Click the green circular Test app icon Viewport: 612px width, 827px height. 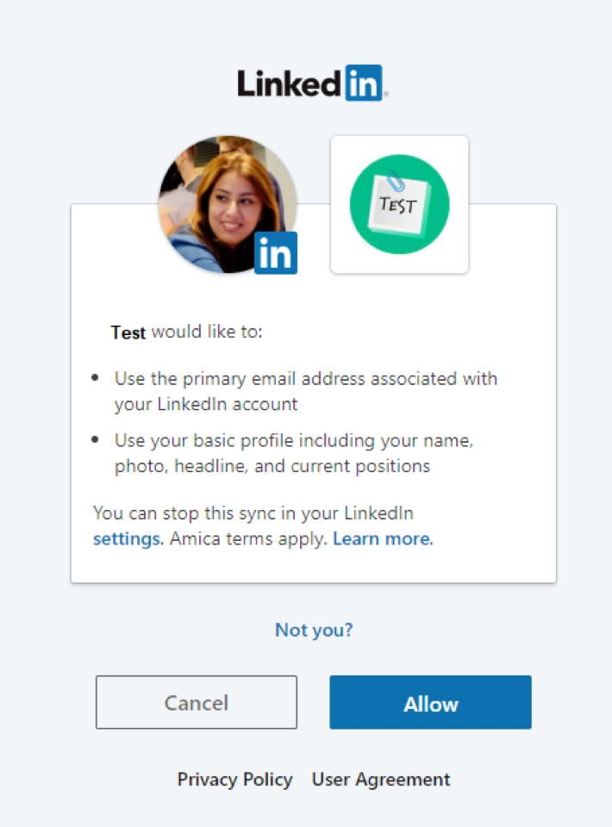(x=399, y=204)
